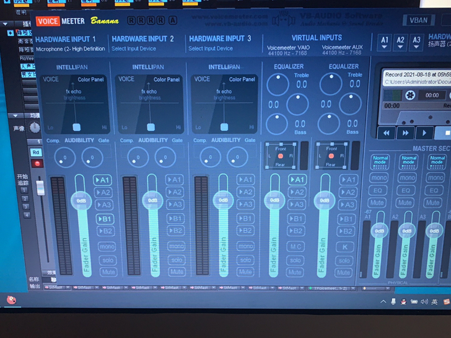Toggle A3 routing on Hardware Input 3
Image resolution: width=451 pixels, height=338 pixels.
[x=245, y=205]
